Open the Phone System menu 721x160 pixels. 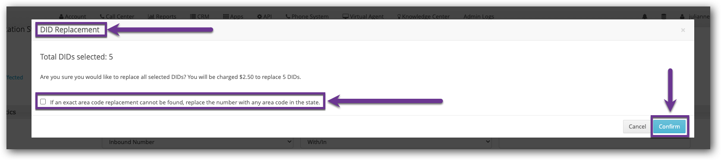(307, 16)
